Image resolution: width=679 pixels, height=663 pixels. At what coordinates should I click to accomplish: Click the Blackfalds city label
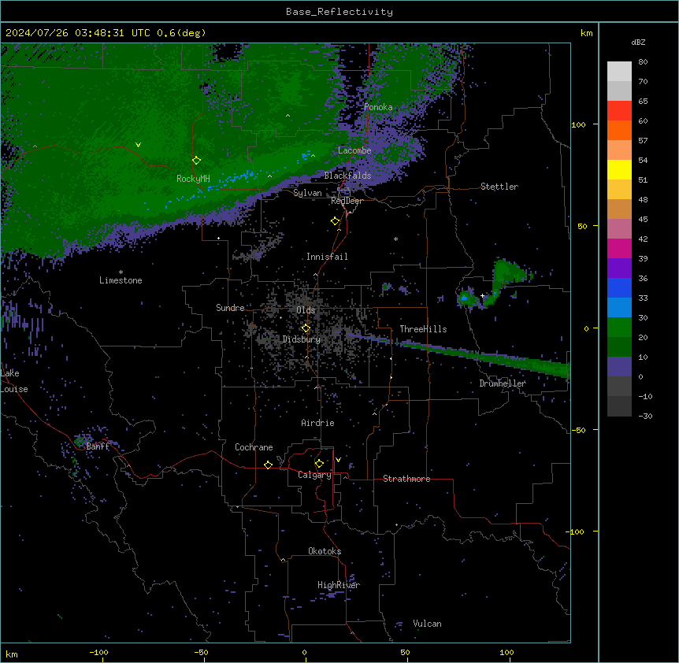(x=347, y=176)
